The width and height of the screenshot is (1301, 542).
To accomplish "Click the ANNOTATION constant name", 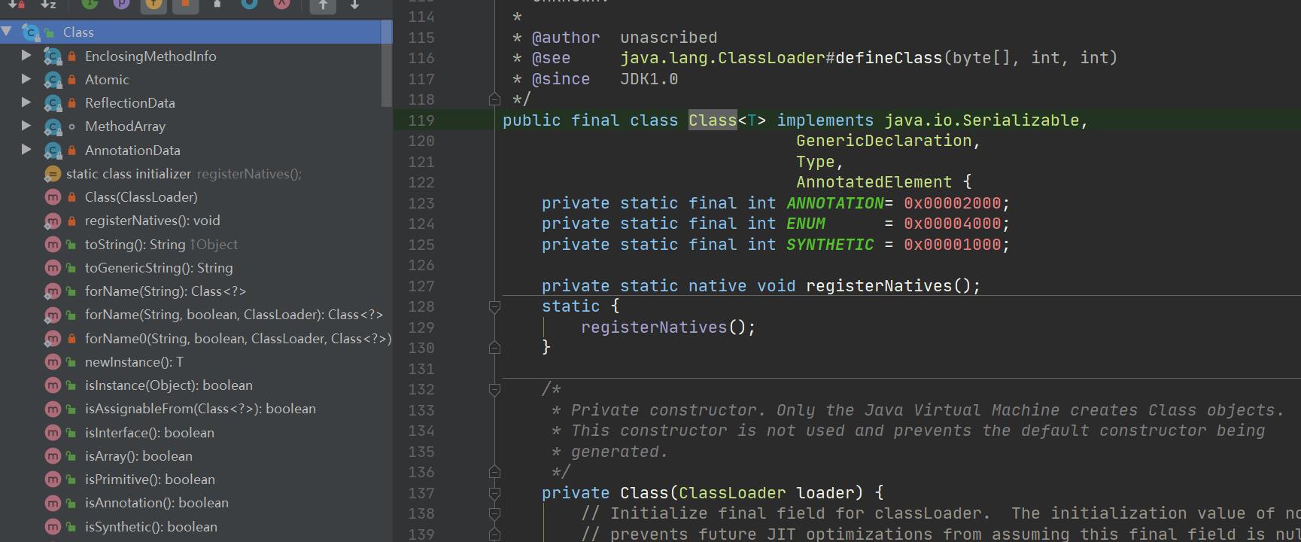I will tap(835, 203).
